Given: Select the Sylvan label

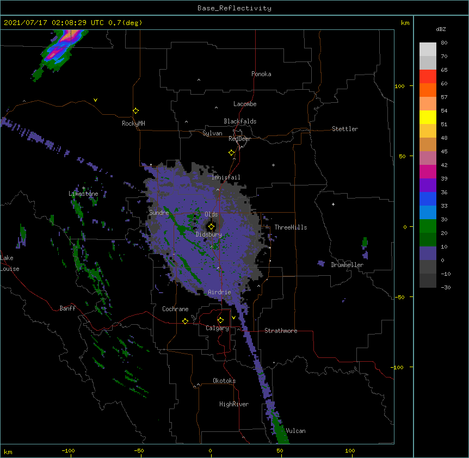Looking at the screenshot, I should (212, 133).
